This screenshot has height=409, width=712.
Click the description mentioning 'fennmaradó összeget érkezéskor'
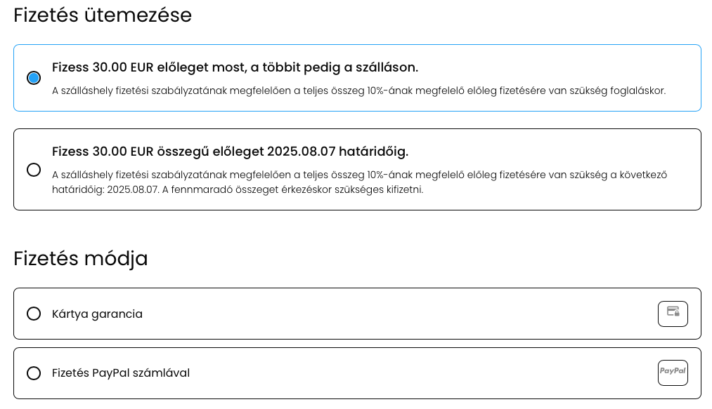(359, 182)
